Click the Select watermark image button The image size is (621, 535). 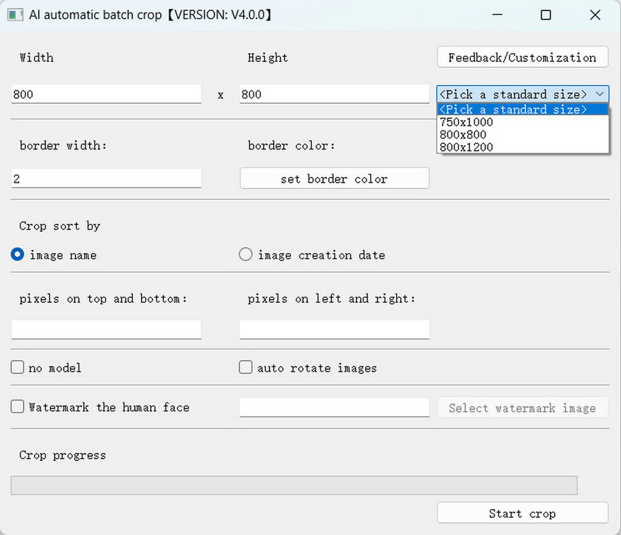[523, 408]
